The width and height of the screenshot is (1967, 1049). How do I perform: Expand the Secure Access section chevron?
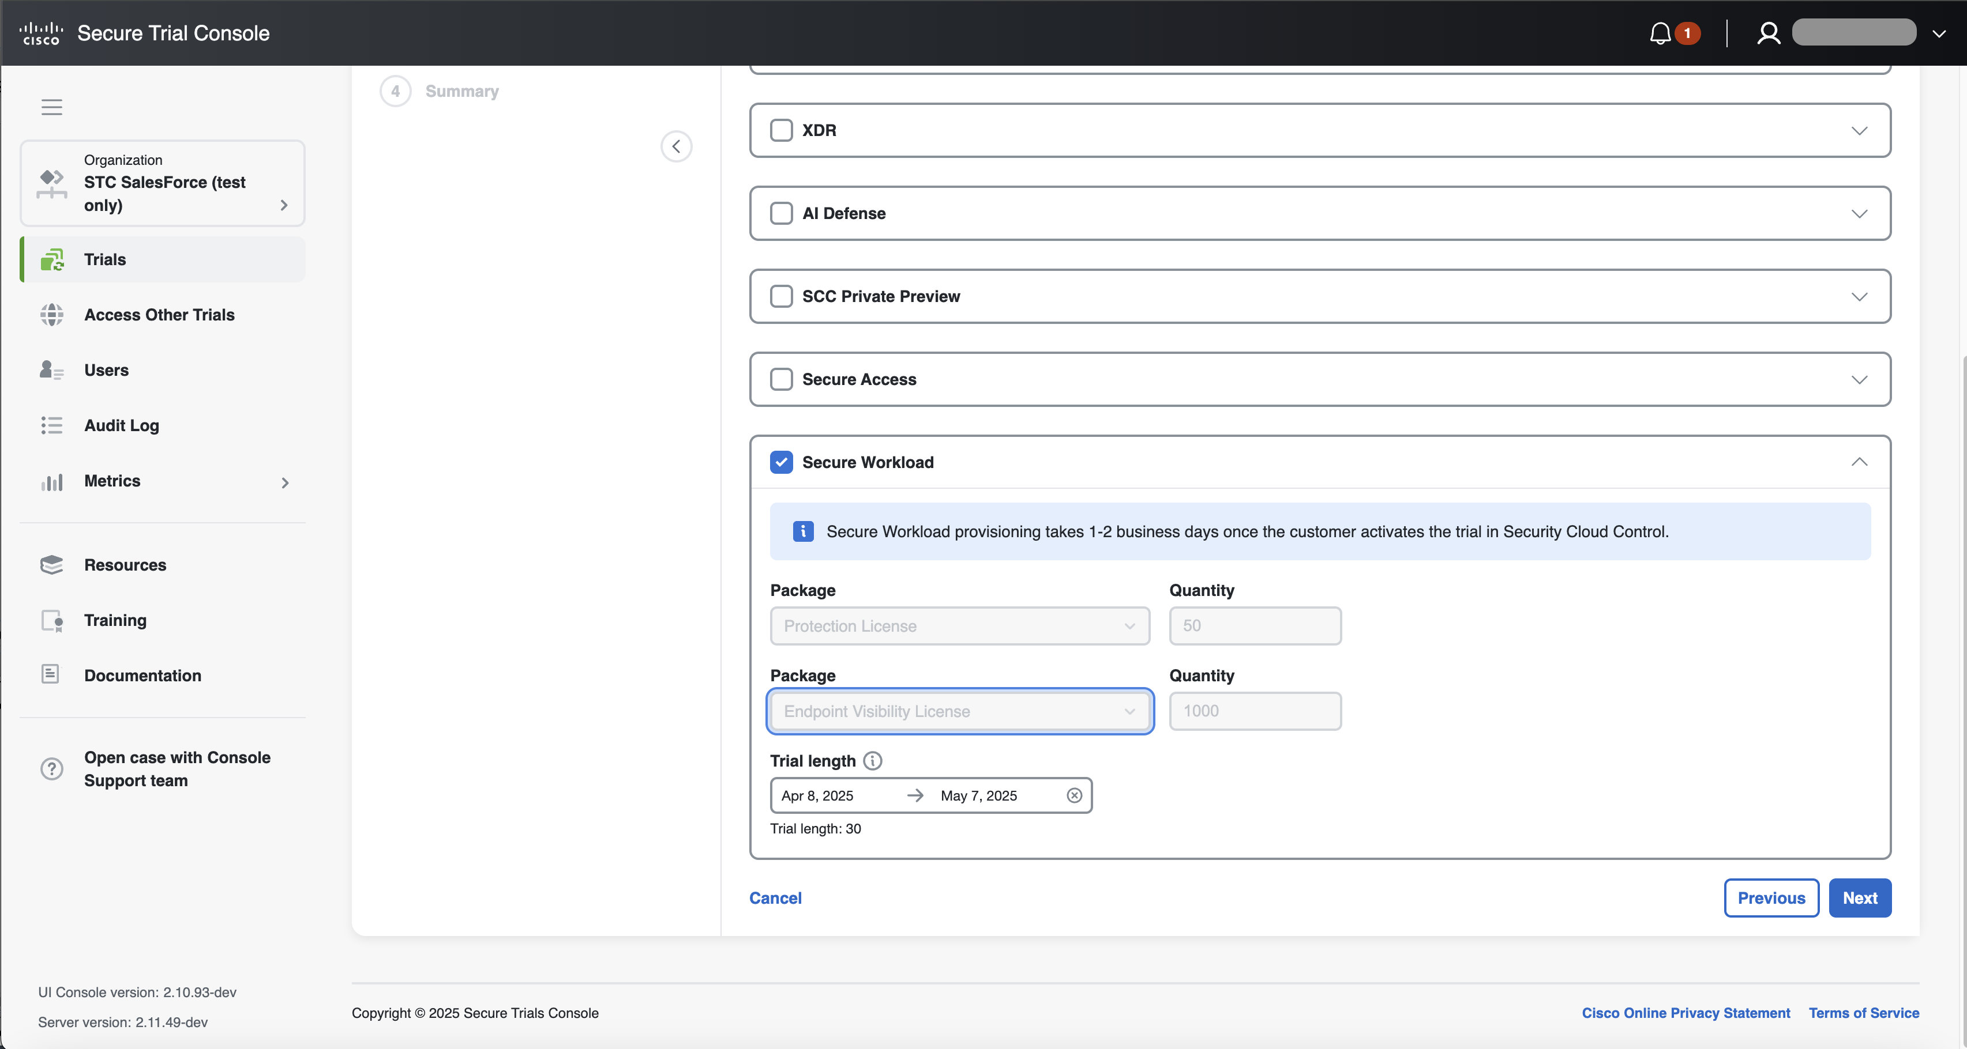click(1859, 380)
